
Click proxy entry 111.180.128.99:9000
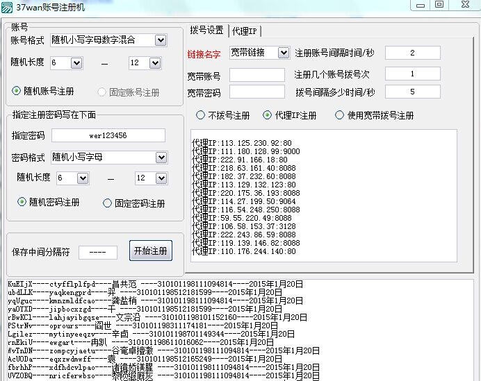(x=246, y=151)
